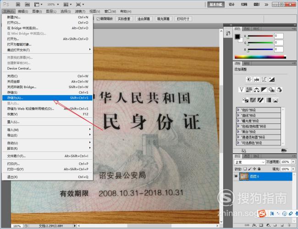This screenshot has width=298, height=229.
Task: Click the Print Size button
Action: click(183, 19)
